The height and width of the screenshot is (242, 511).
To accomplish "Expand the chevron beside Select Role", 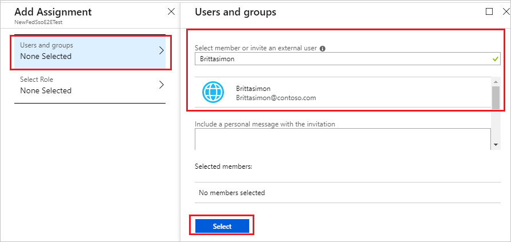I will (x=161, y=85).
